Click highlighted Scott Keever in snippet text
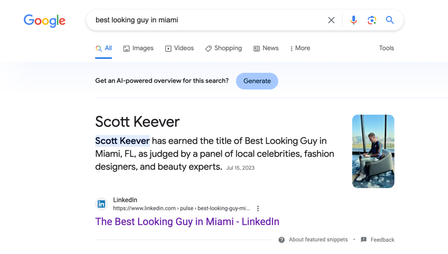The image size is (448, 254). coord(122,141)
